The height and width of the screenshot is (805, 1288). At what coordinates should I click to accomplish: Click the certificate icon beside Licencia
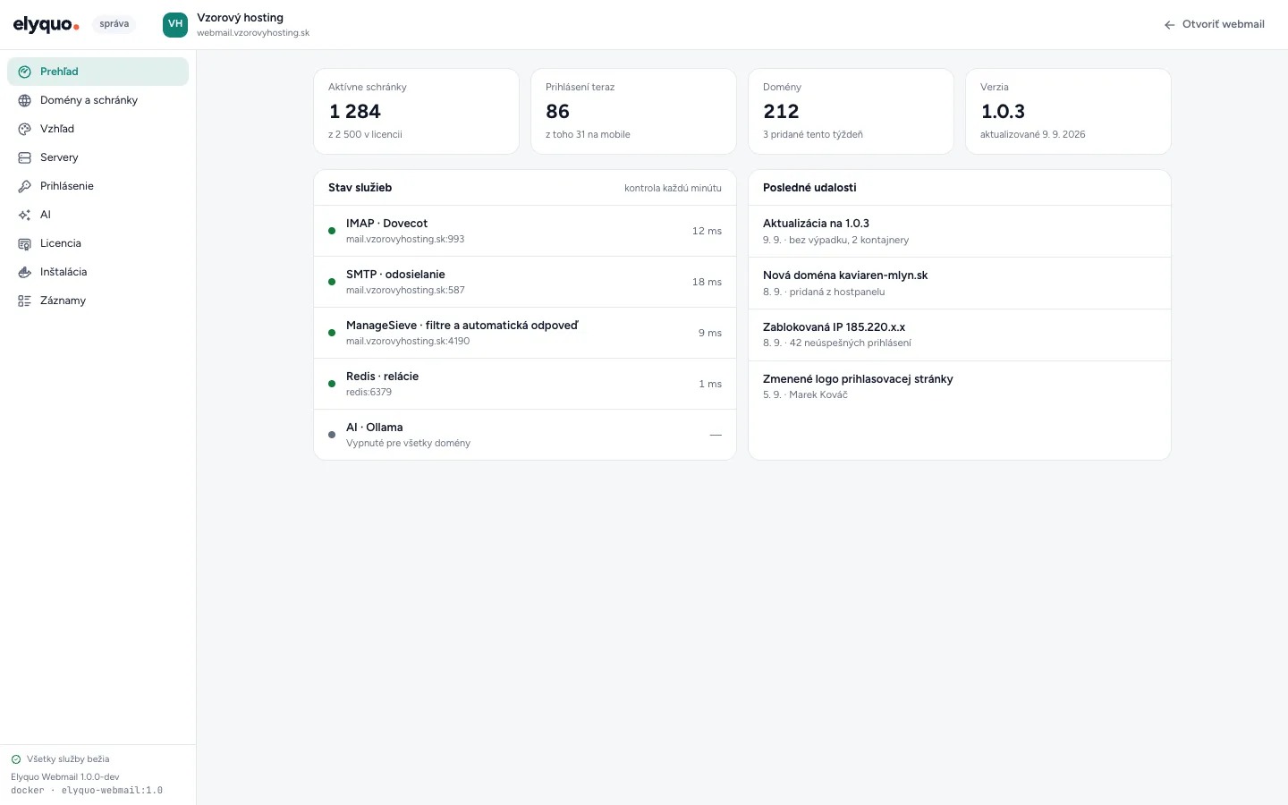(x=25, y=243)
